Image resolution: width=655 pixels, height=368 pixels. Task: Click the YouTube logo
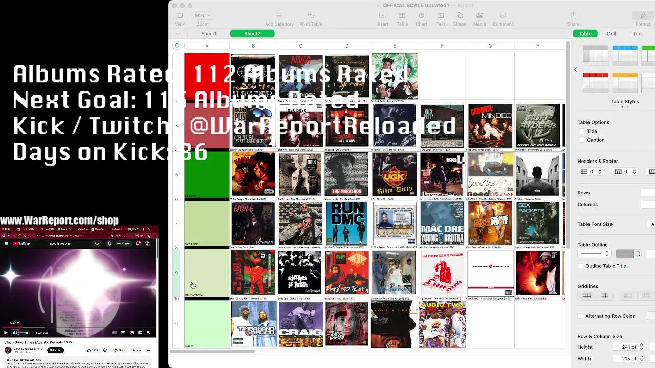coord(21,244)
